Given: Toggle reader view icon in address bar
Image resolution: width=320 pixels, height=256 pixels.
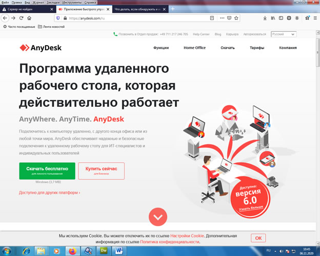Looking at the screenshot, I should [212, 18].
